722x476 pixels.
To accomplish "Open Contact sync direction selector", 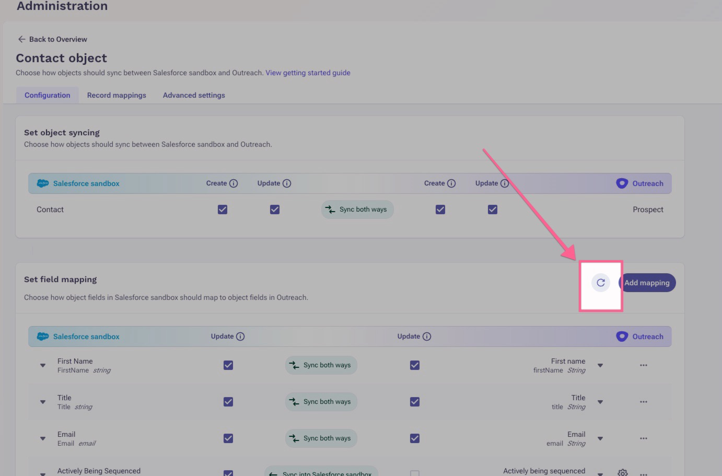I will [357, 210].
